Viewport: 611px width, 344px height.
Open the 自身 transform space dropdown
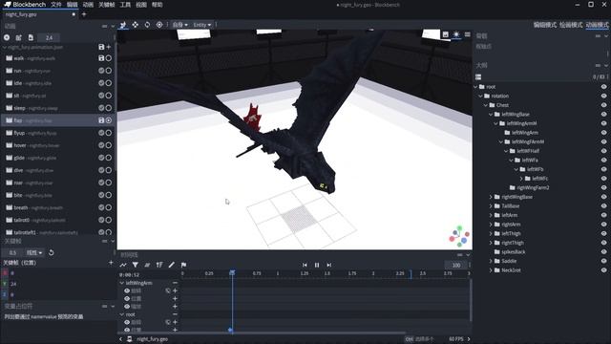pos(179,25)
